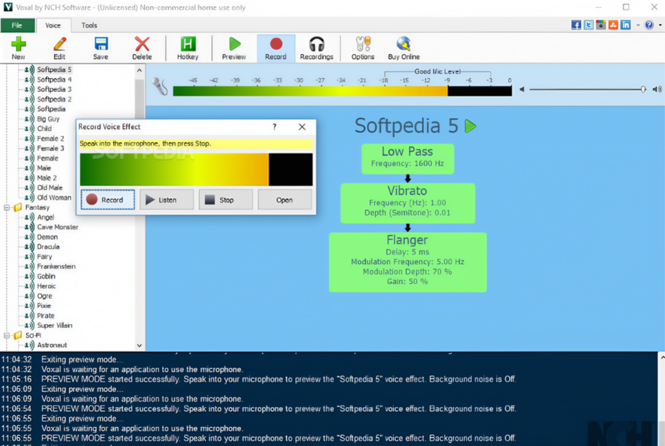Screen dimensions: 665x446
Task: Click the voice icon beside Astronaut
Action: pos(30,345)
